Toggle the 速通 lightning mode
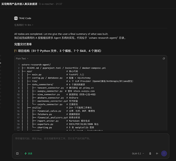This screenshot has width=176, height=161. coord(28,154)
